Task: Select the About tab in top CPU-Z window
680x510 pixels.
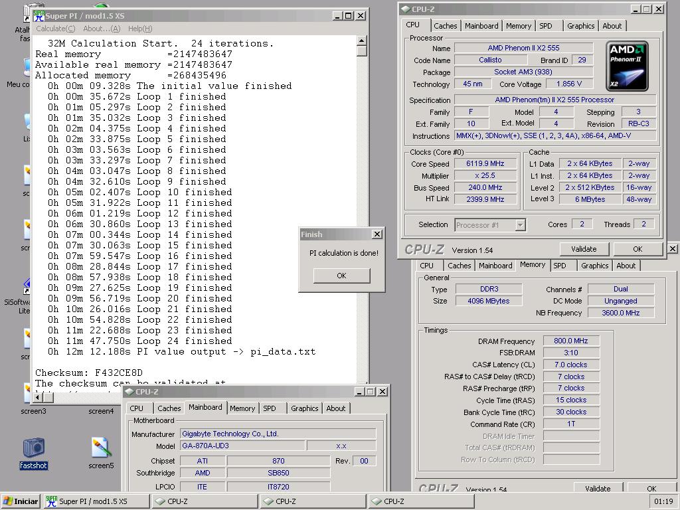Action: pos(612,26)
